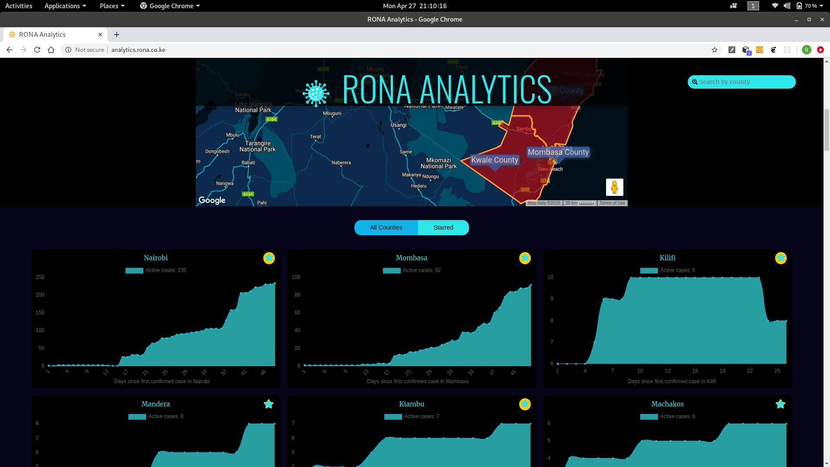Switch to the Starred counties tab
The image size is (830, 467).
[443, 227]
